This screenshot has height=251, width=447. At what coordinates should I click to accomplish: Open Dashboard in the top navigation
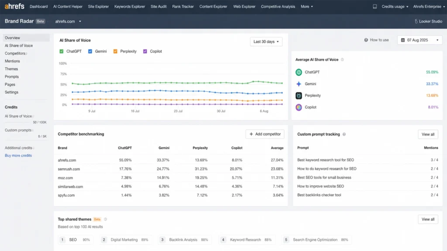click(38, 7)
